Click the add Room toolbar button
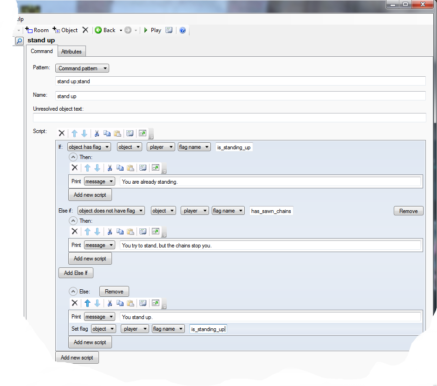Viewport: 437px width, 386px height. [37, 30]
